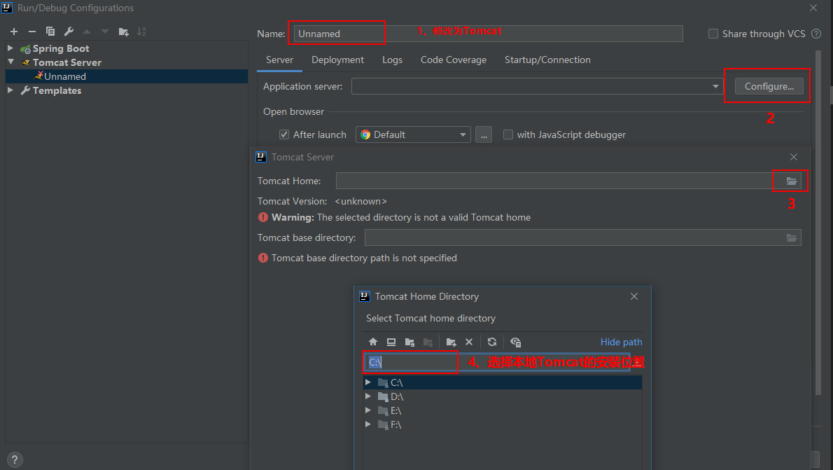Click the browser ellipsis button
The width and height of the screenshot is (833, 470).
[x=484, y=134]
